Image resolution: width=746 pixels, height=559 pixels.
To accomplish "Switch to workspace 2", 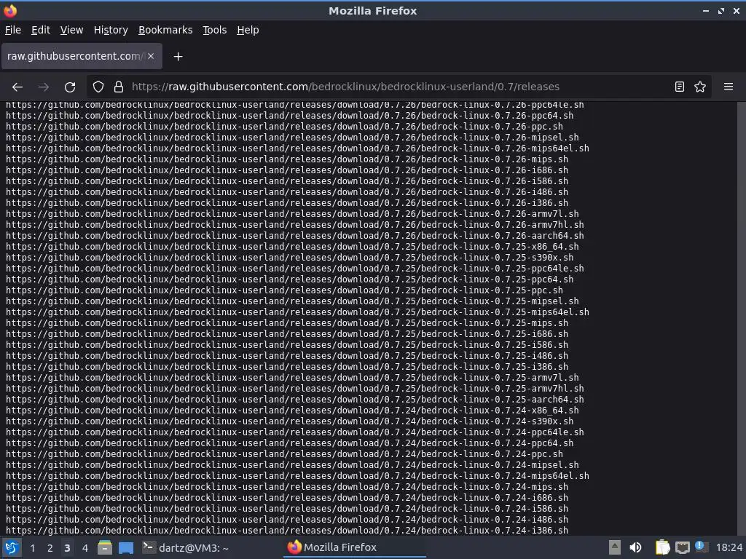I will [x=50, y=548].
